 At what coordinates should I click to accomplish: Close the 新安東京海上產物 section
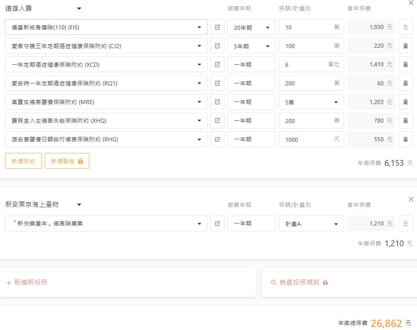coord(411,199)
